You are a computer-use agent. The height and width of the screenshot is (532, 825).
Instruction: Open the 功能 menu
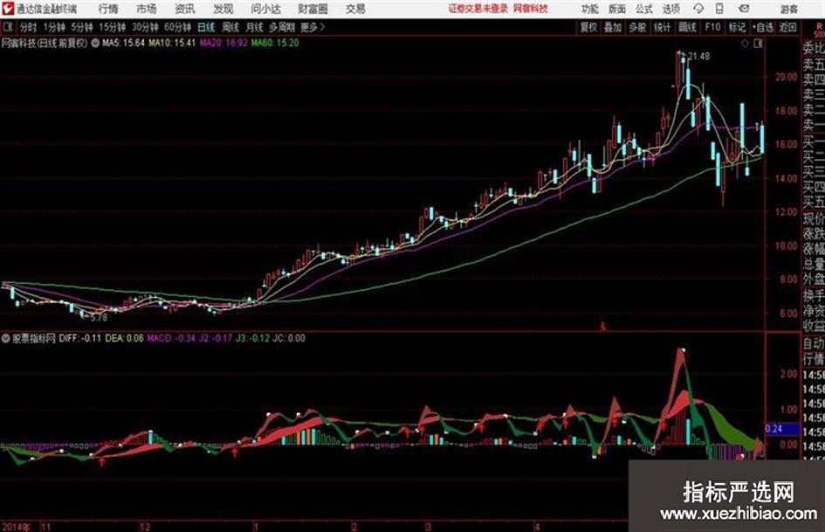(590, 9)
